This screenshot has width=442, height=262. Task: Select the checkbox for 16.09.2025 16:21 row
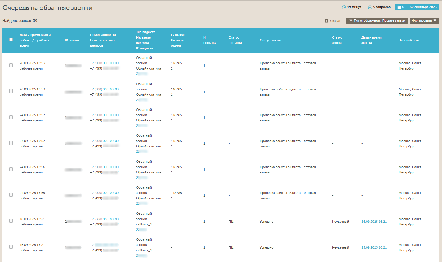point(11,221)
